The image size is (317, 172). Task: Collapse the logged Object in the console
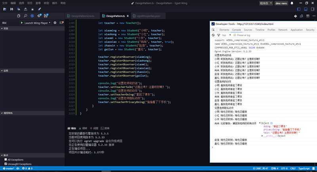click(260, 123)
